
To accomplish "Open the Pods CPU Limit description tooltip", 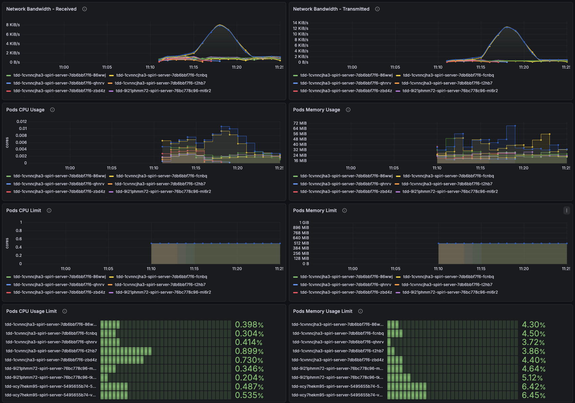I will coord(49,210).
